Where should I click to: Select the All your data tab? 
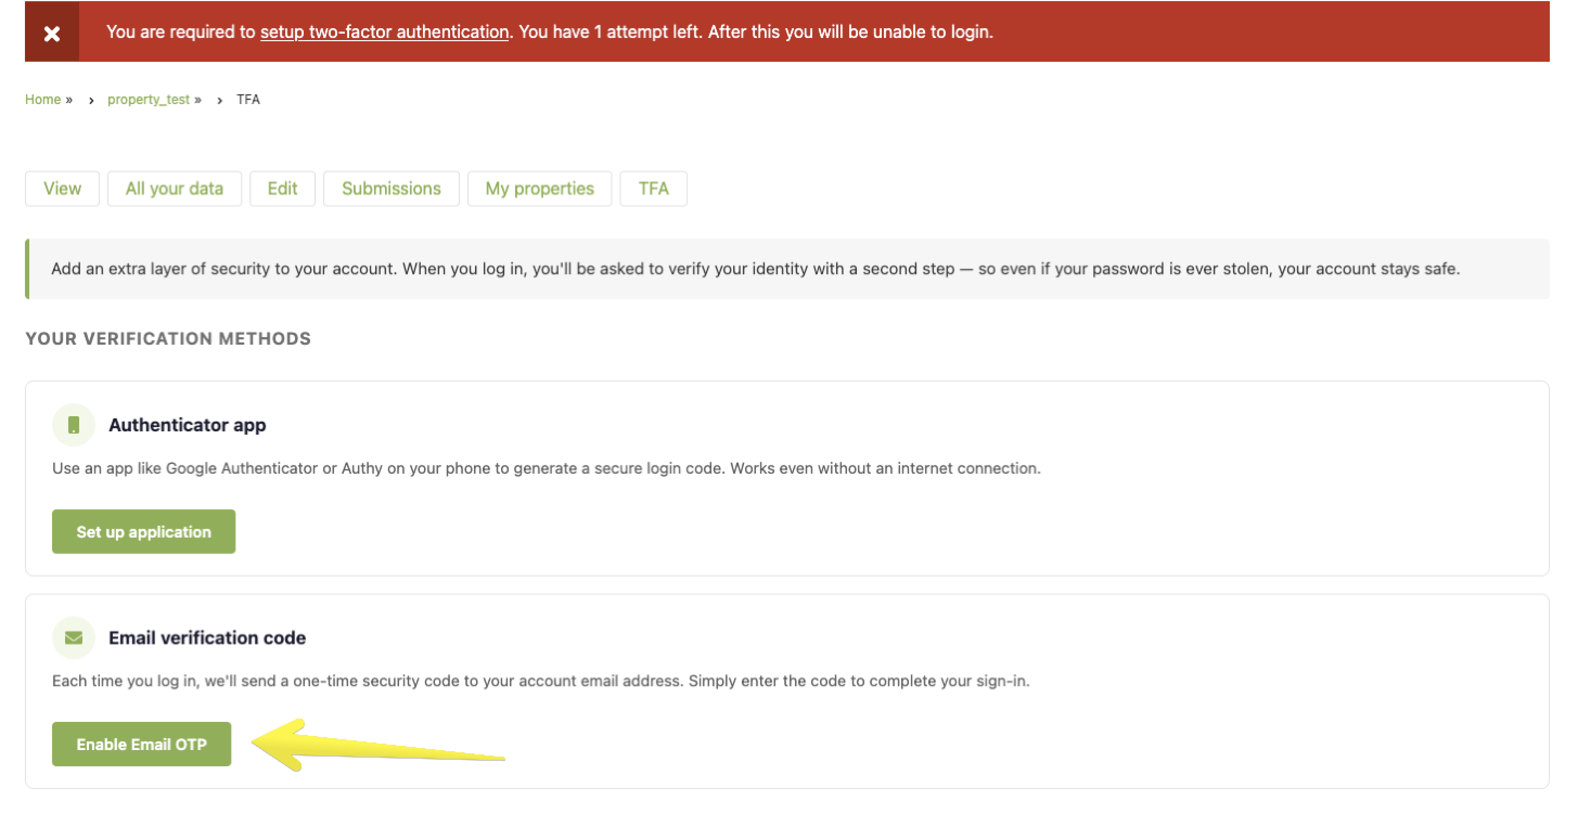175,189
